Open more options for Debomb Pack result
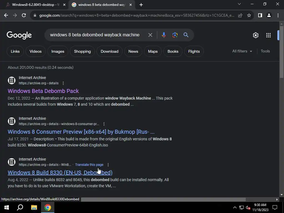Image resolution: width=284 pixels, height=213 pixels. tap(63, 83)
